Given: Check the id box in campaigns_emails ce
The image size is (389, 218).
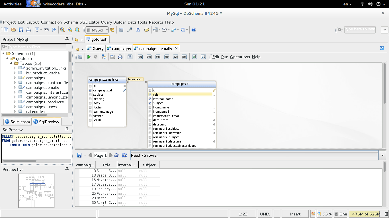Looking at the screenshot, I should coord(90,86).
